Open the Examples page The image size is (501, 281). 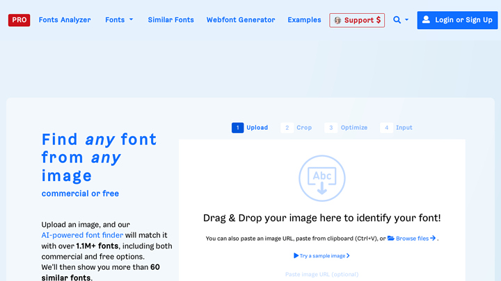(x=304, y=20)
